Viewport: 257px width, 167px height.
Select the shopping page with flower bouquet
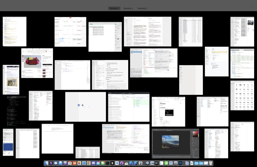(37, 63)
